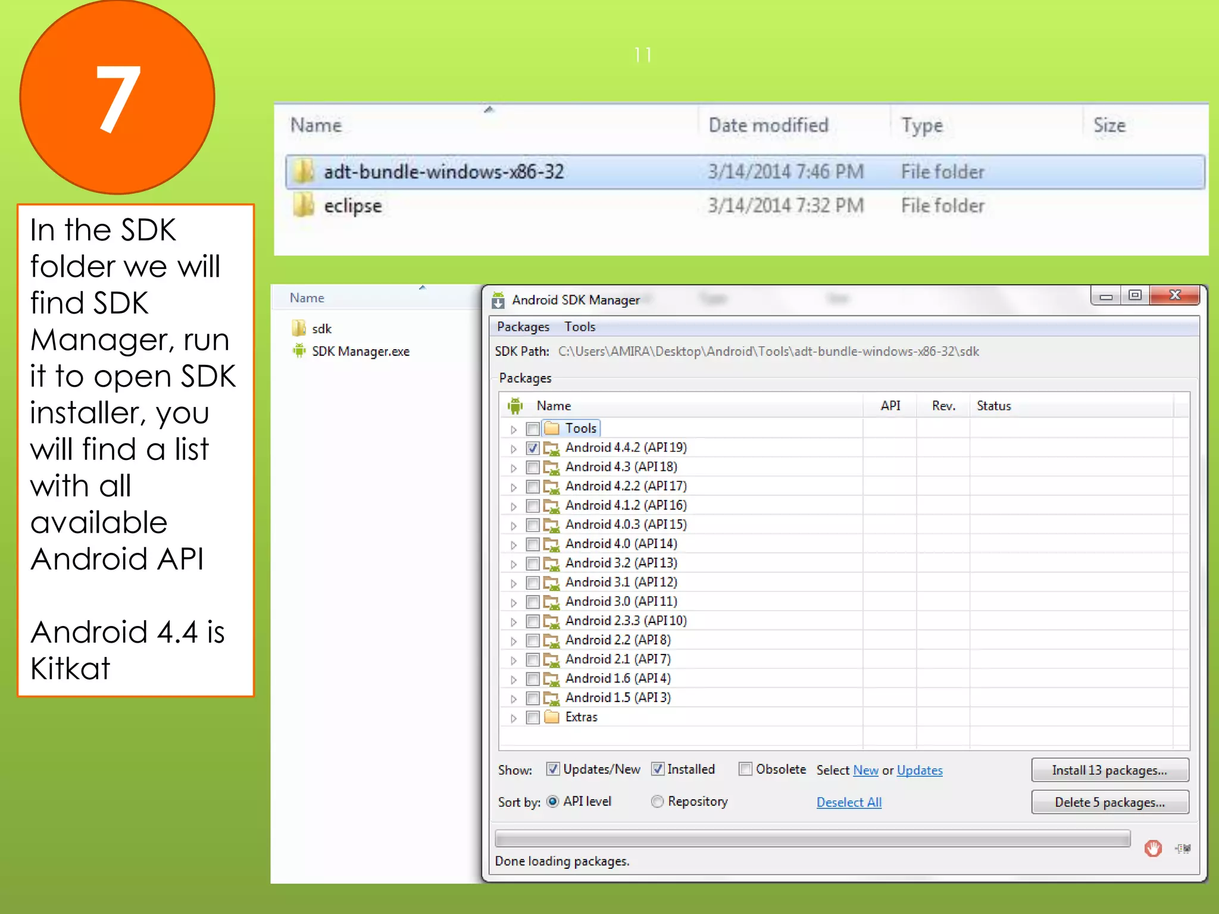1219x914 pixels.
Task: Click the Android 3.1 (API 12) platform icon
Action: (x=552, y=583)
